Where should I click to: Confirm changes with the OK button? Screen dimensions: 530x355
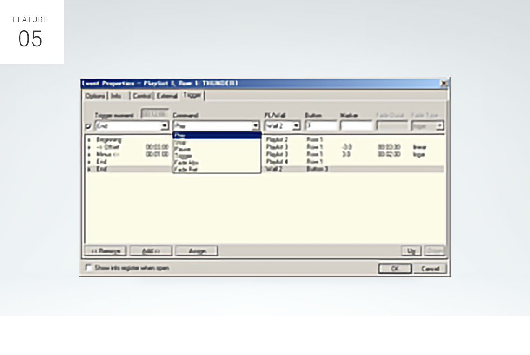coord(394,269)
